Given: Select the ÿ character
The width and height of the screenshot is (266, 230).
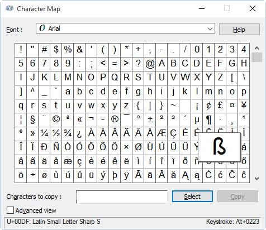Looking at the screenshot, I should click(126, 175).
